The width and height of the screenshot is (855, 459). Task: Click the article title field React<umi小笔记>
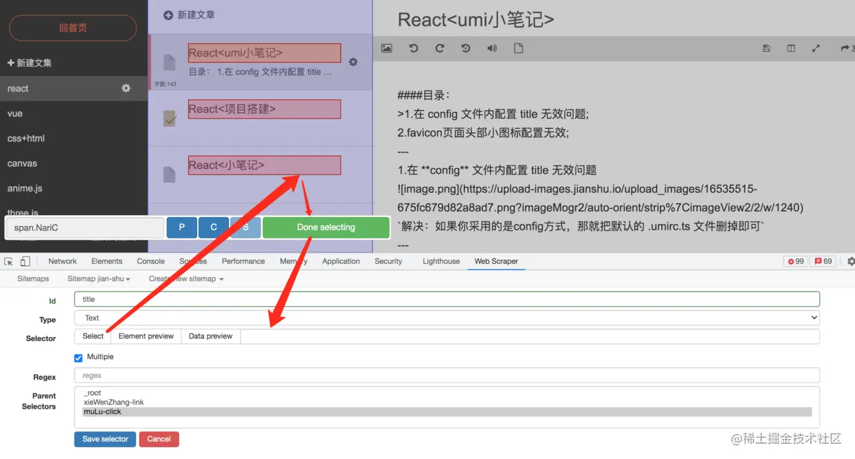(x=476, y=19)
